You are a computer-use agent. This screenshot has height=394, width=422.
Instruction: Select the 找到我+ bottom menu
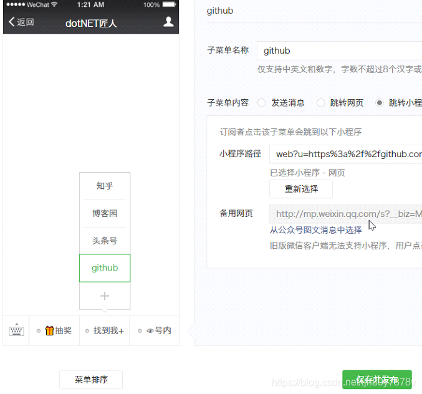(105, 330)
